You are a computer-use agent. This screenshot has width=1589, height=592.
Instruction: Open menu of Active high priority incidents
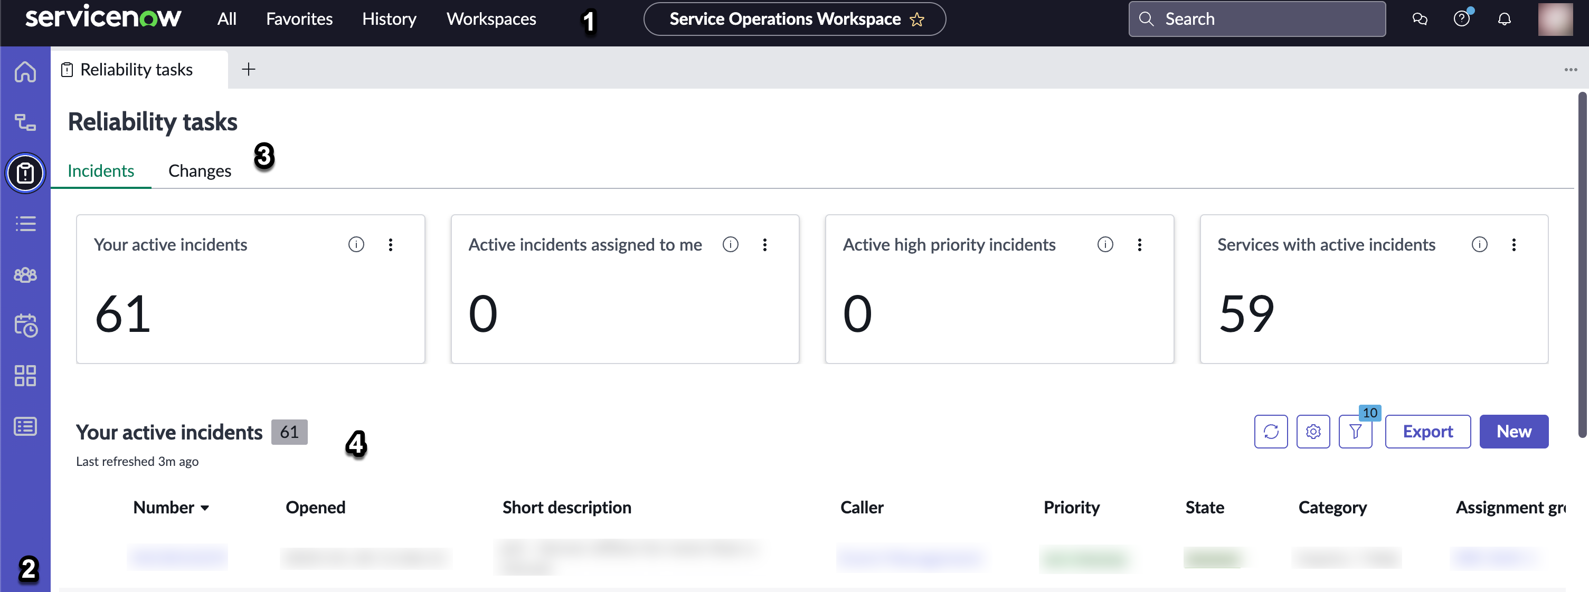click(x=1139, y=245)
